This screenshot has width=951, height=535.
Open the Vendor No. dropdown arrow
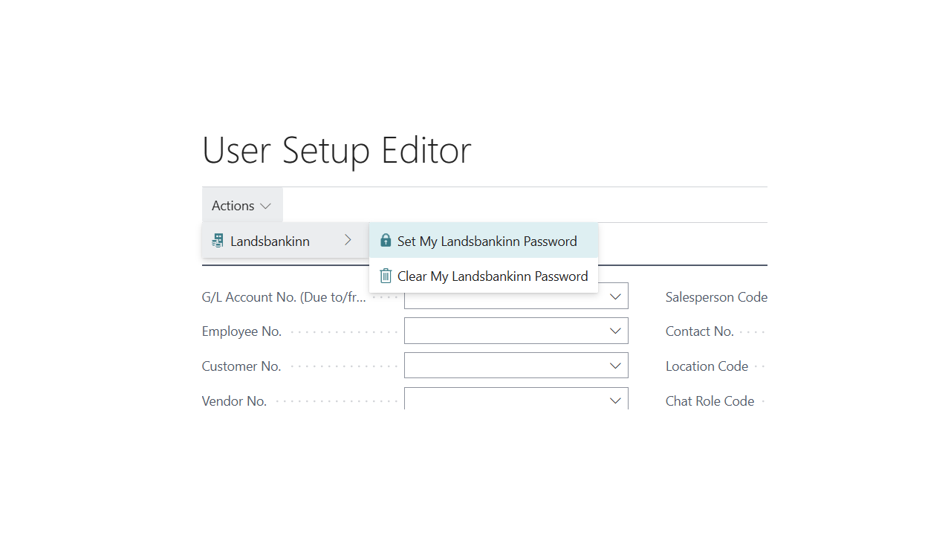(615, 401)
